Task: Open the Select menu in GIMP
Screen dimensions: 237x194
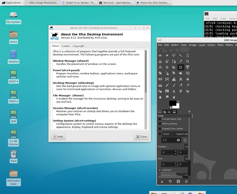Action: (175, 45)
